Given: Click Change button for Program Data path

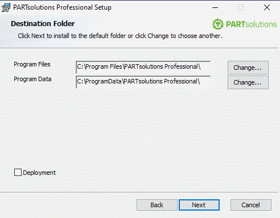Looking at the screenshot, I should (x=248, y=82).
